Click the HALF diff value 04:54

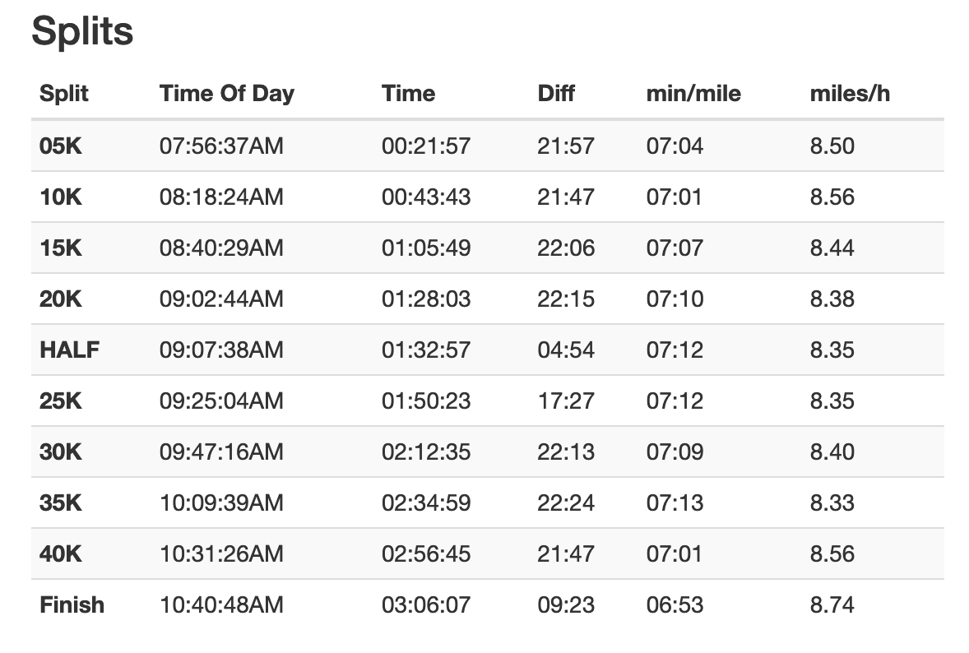[565, 350]
